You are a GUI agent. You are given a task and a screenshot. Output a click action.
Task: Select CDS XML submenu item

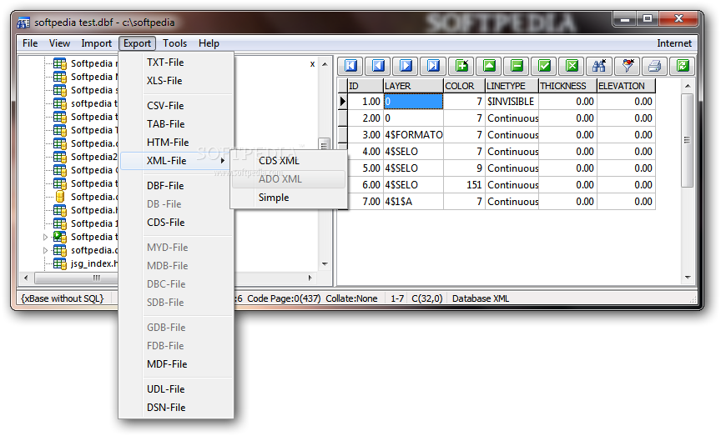pos(289,161)
